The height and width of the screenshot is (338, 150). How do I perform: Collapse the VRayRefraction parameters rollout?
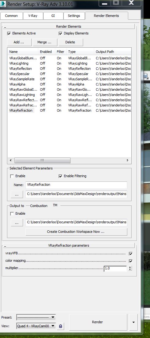click(x=5, y=246)
